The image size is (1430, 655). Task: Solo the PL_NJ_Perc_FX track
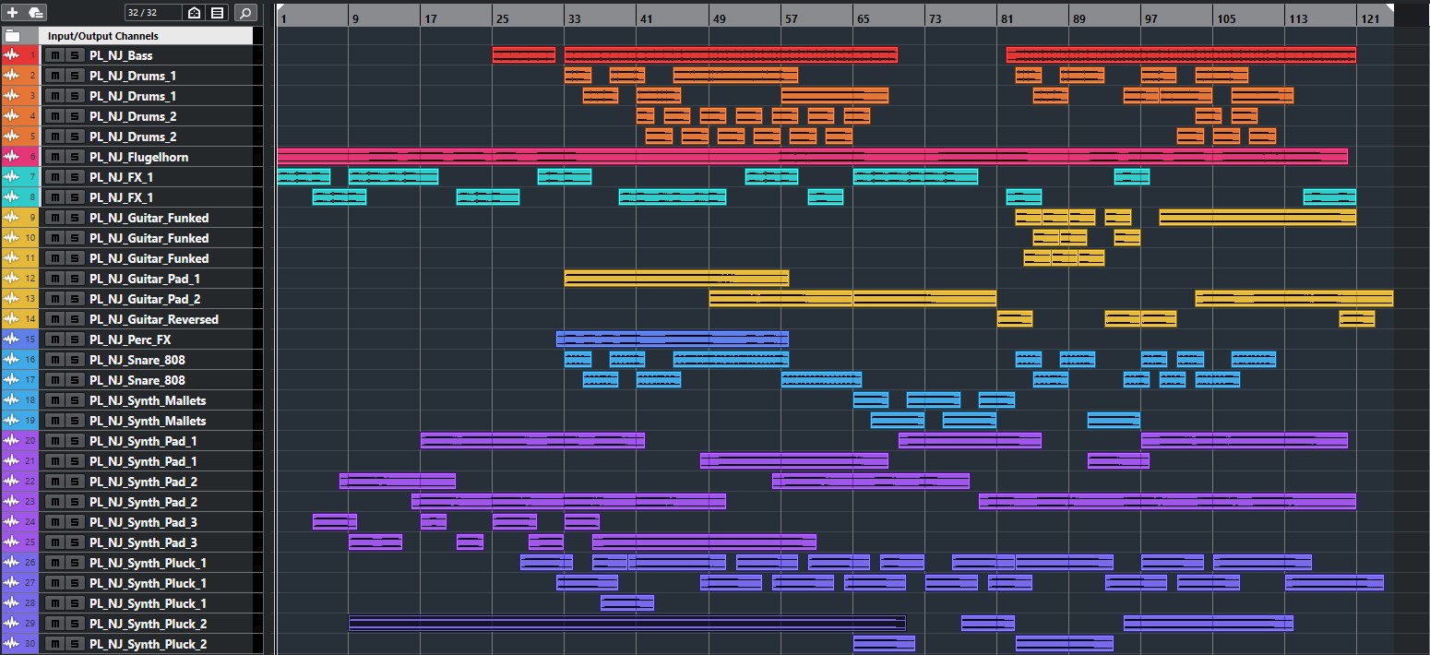click(x=74, y=340)
